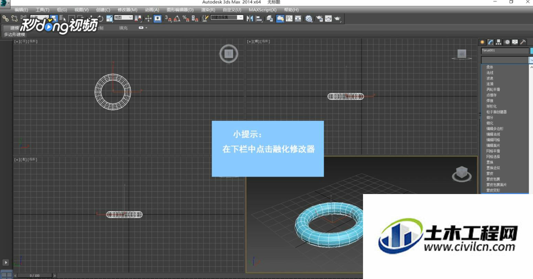This screenshot has width=533, height=279.
Task: Open the left viewport [+] menu
Action: [x=17, y=160]
